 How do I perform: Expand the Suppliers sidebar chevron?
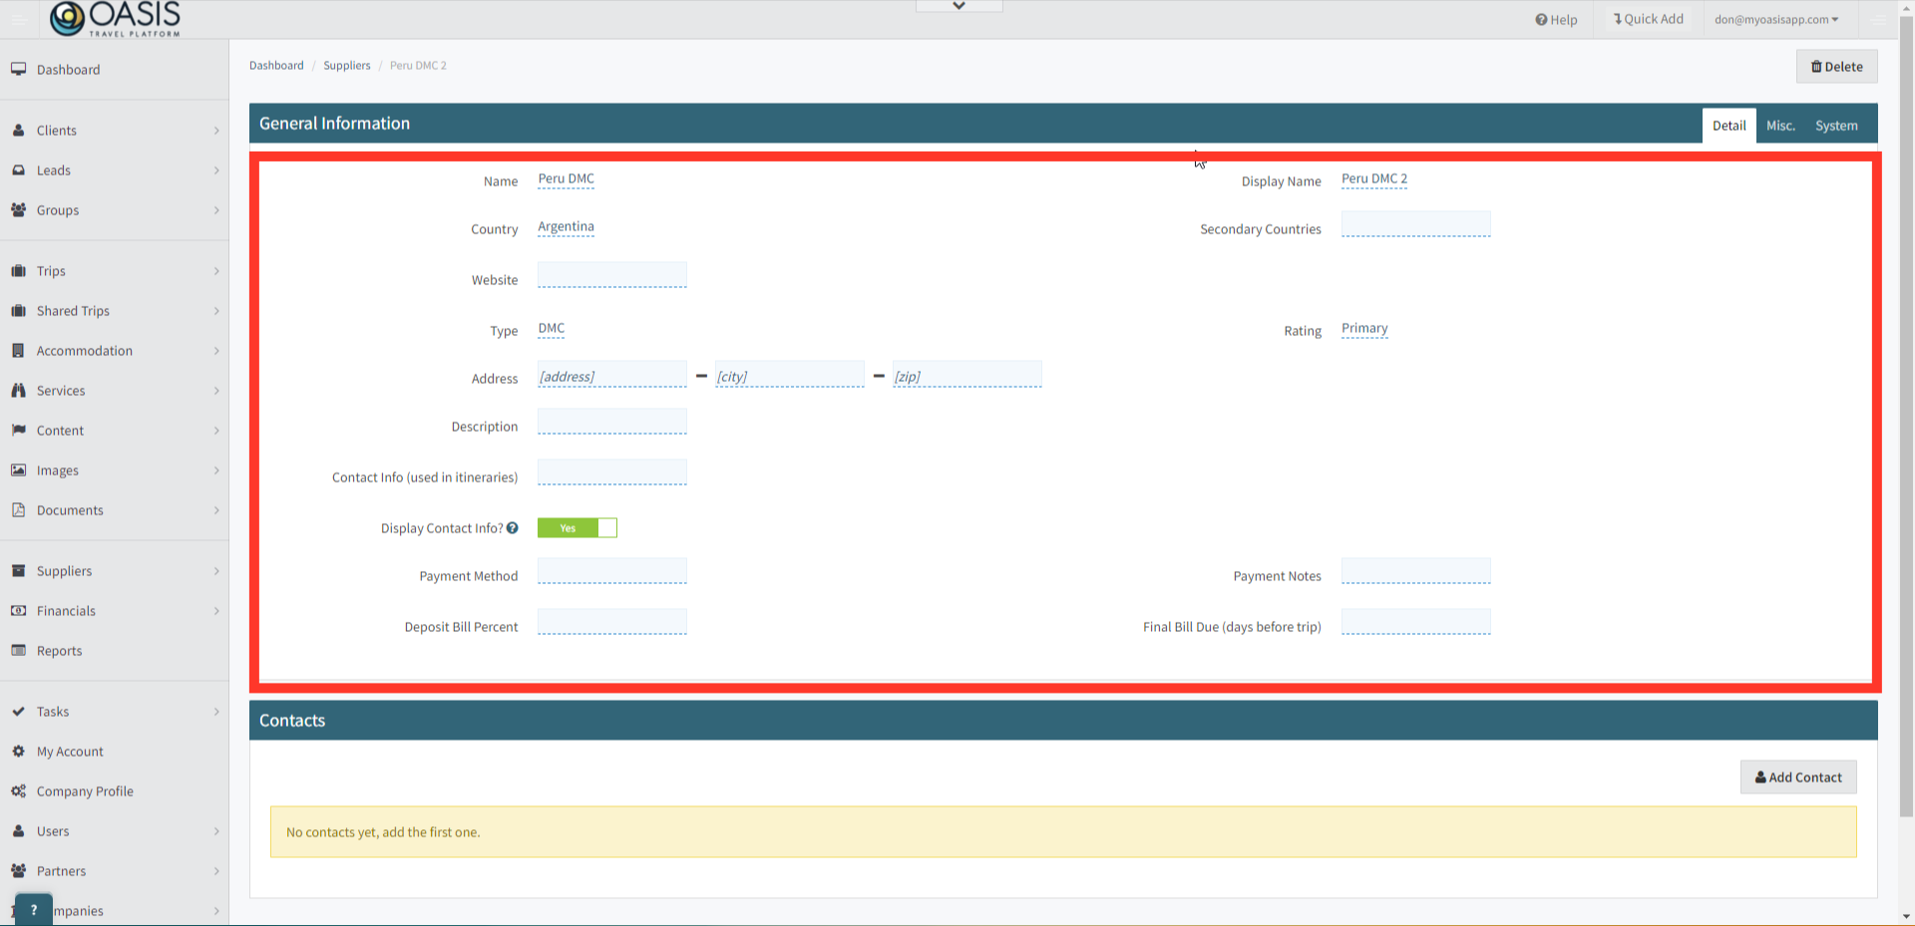(216, 571)
